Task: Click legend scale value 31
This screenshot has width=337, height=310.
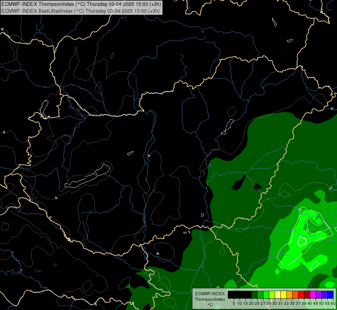Action: coord(281,303)
